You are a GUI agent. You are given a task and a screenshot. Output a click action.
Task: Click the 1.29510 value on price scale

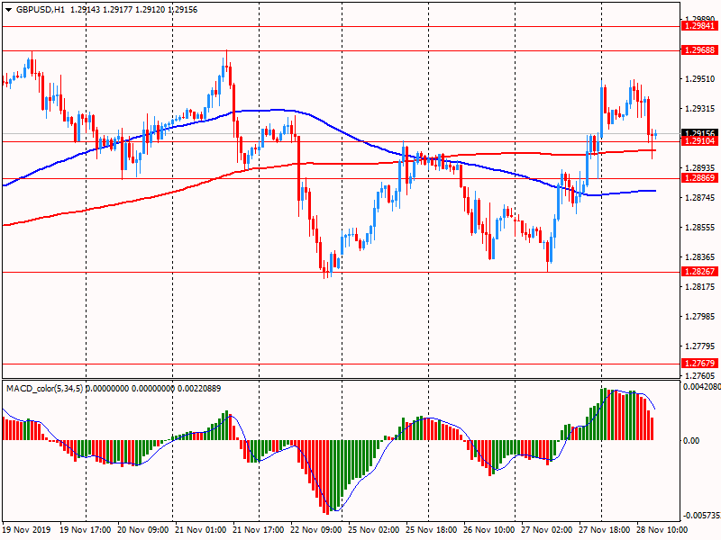tap(699, 79)
